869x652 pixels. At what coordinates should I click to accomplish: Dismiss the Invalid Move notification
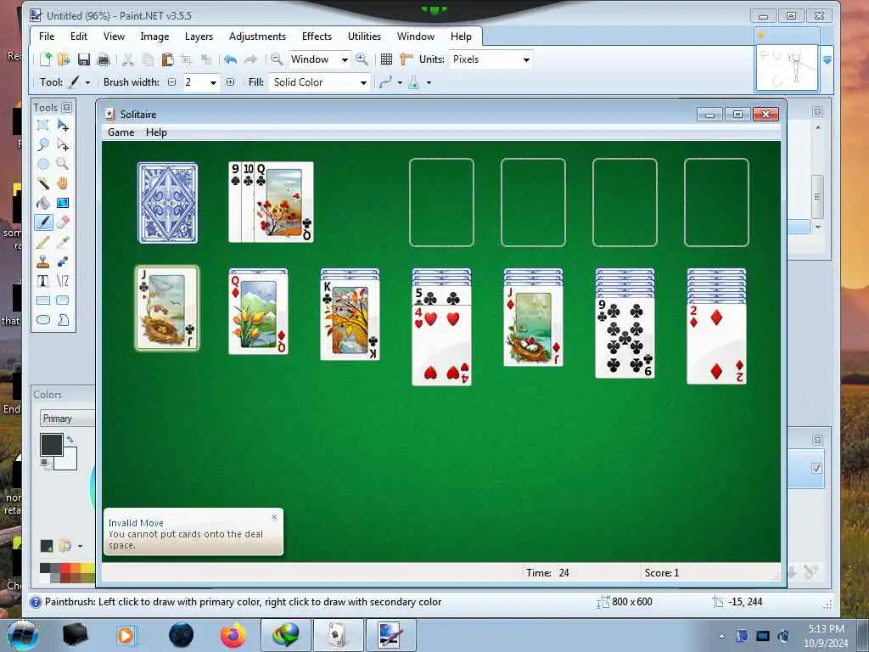click(274, 517)
